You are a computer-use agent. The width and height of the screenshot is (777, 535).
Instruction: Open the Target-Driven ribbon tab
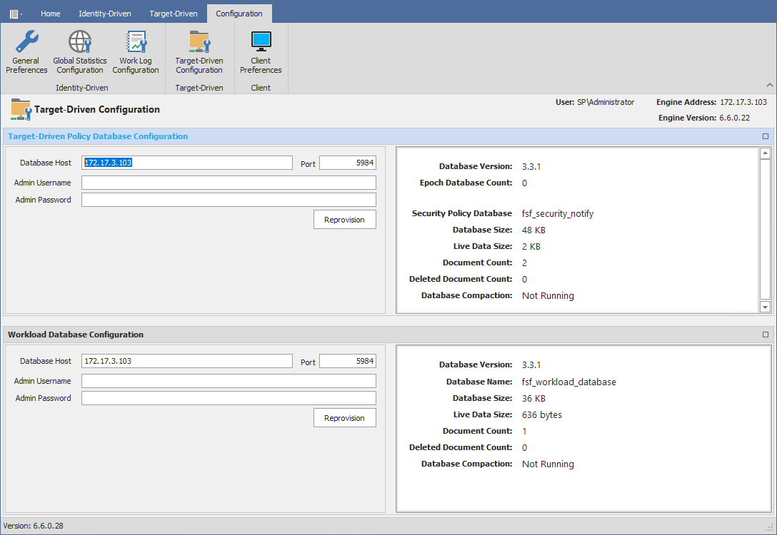pos(174,14)
